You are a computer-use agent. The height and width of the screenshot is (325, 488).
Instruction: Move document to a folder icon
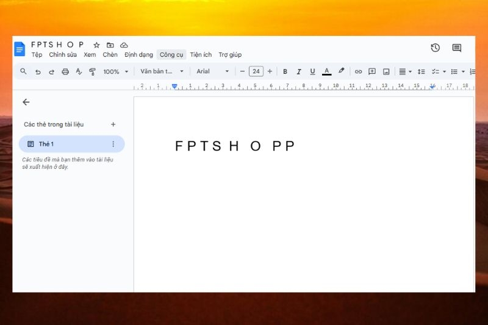point(110,45)
